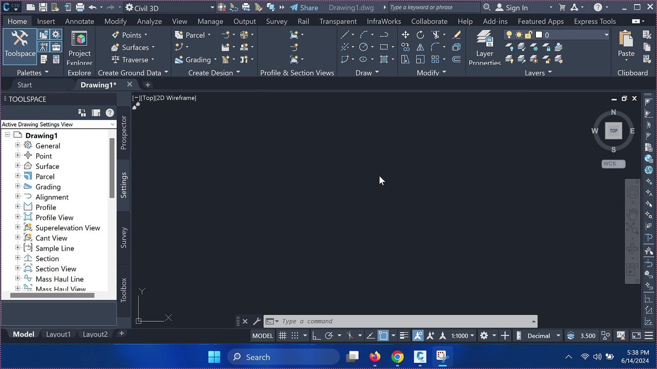Toggle drawing grid display in status bar

coord(282,336)
